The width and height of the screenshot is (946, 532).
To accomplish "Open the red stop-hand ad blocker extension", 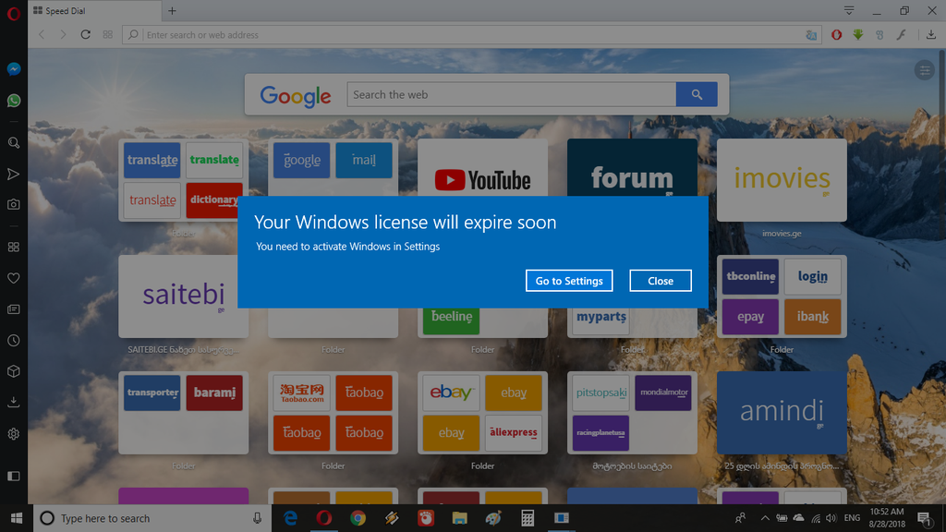I will pyautogui.click(x=836, y=35).
